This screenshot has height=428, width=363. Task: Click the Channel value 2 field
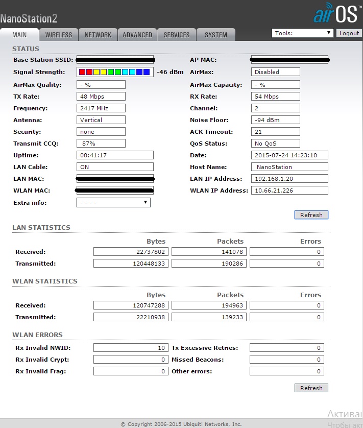point(275,108)
